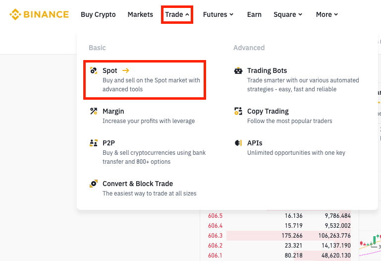
Task: Go to Markets in the navigation
Action: click(140, 14)
